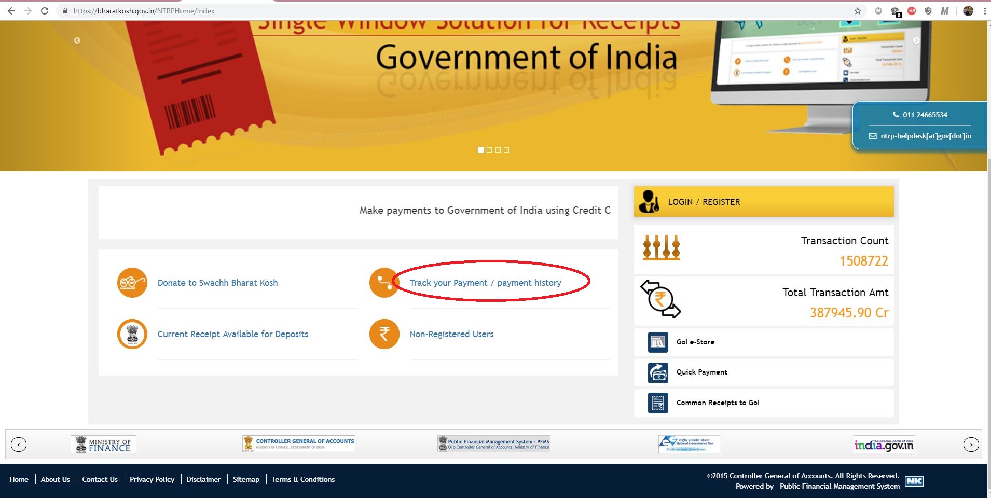Click the national emblem Current Receipt icon

coord(132,334)
